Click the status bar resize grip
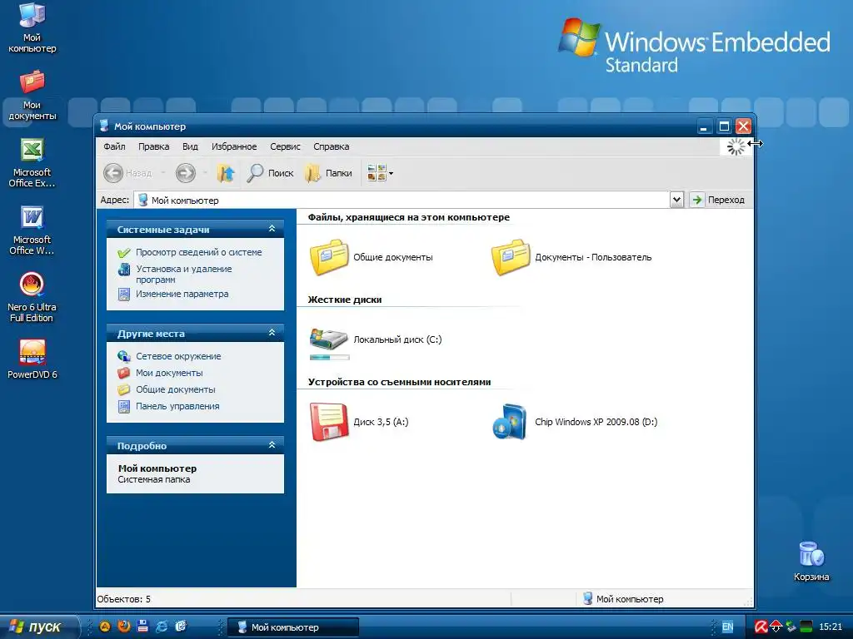 (749, 602)
